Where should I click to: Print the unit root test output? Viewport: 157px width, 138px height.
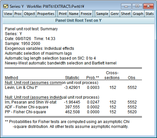[x=63, y=14]
